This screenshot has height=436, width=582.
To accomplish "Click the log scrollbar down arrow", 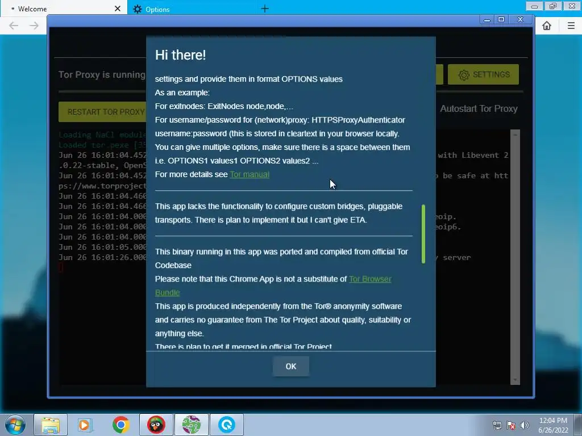I will pos(515,380).
